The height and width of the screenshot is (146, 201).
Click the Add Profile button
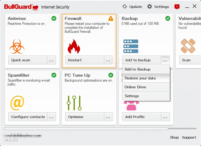[142, 117]
